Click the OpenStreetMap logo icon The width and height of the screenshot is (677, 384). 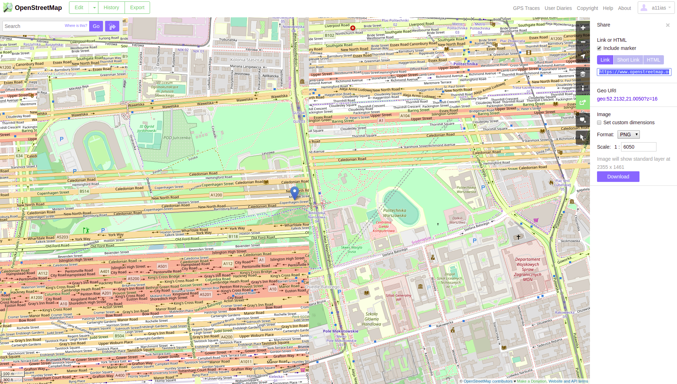pos(7,7)
